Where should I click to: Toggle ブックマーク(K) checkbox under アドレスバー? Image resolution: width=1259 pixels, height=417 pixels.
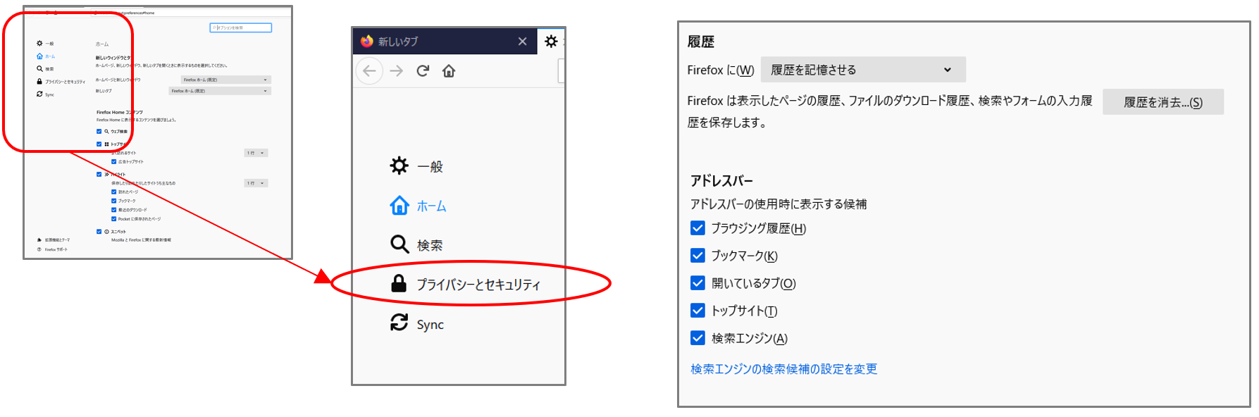click(x=697, y=255)
